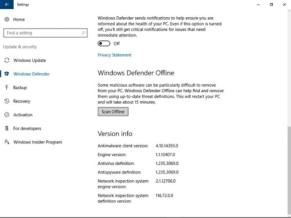This screenshot has width=291, height=218.
Task: Click the Windows Defender shield icon
Action: pyautogui.click(x=7, y=74)
